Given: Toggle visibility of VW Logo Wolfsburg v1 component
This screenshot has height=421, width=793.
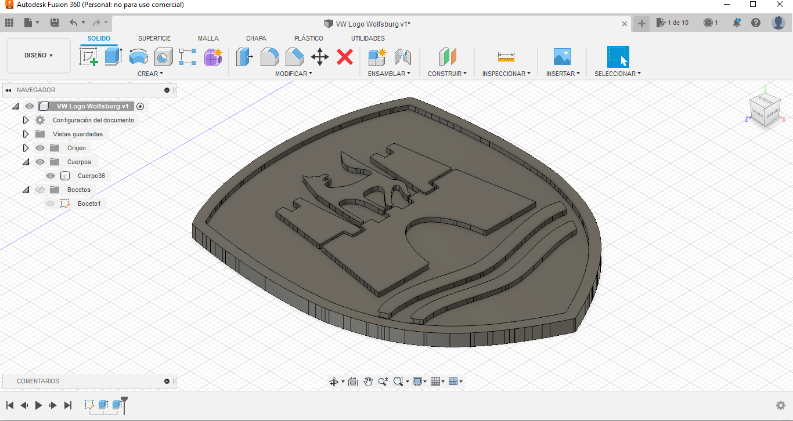Looking at the screenshot, I should point(30,106).
